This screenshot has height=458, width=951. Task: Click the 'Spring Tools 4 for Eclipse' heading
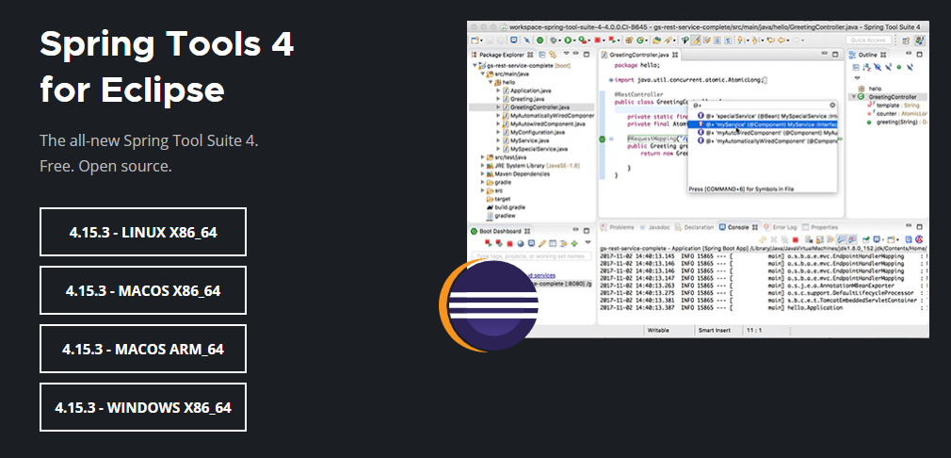167,67
